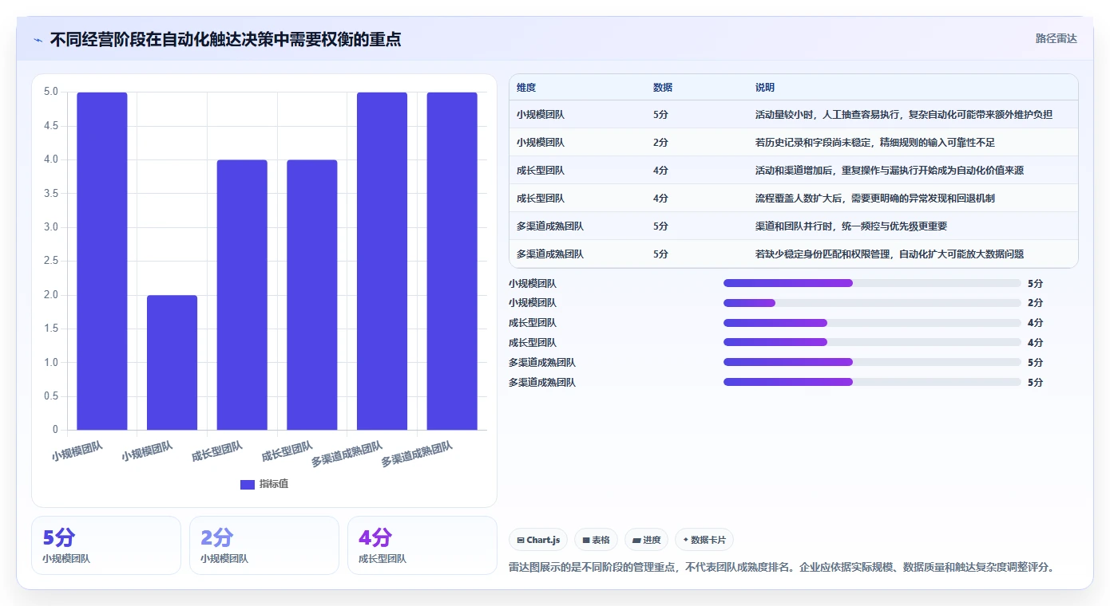Click the 3.5 tick on the y-axis
This screenshot has width=1110, height=606.
(x=51, y=193)
